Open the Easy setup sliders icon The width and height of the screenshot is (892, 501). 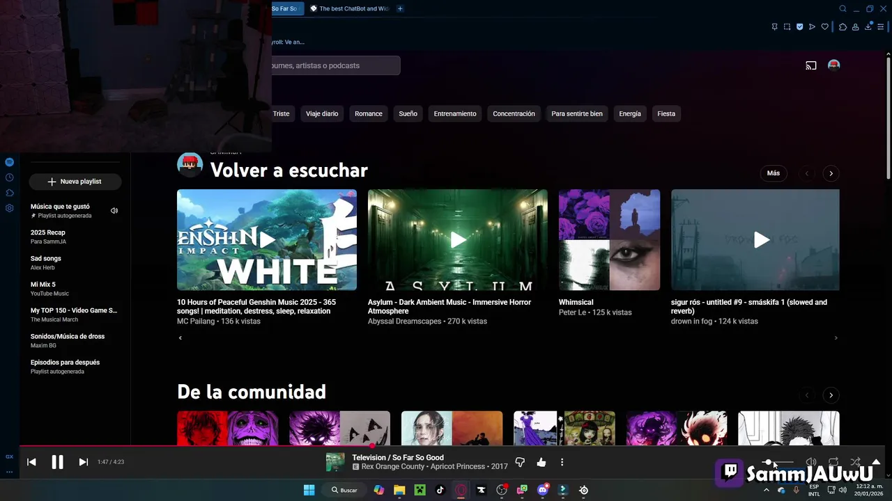[880, 27]
